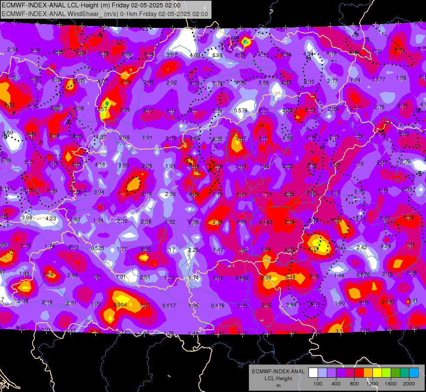Screen dimensions: 426x392
Task: Click the legend tick label 400
Action: tap(336, 384)
